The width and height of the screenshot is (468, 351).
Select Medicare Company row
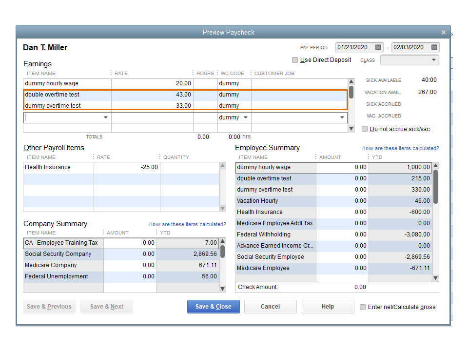click(x=121, y=265)
